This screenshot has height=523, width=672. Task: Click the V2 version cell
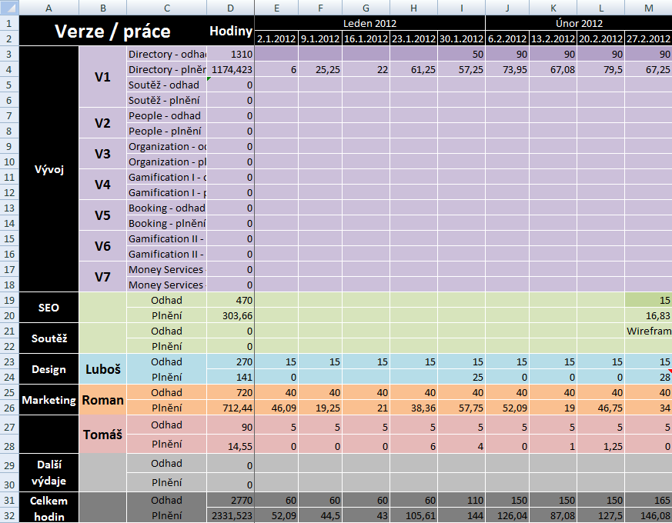pyautogui.click(x=103, y=123)
